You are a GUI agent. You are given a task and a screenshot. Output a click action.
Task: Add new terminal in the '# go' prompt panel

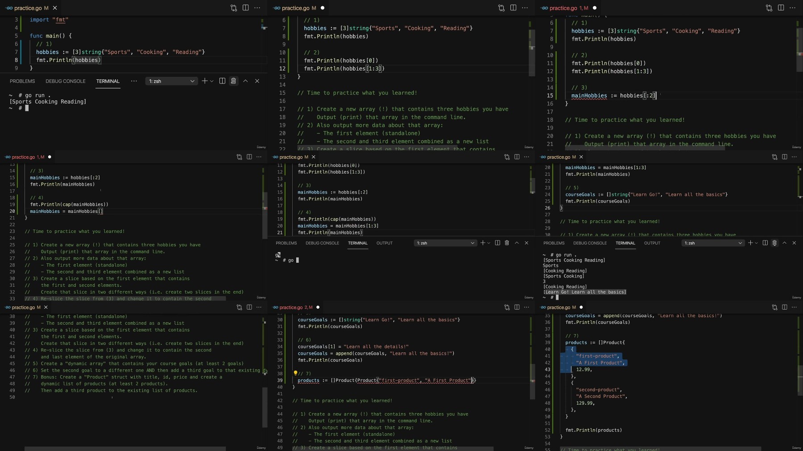coord(482,243)
